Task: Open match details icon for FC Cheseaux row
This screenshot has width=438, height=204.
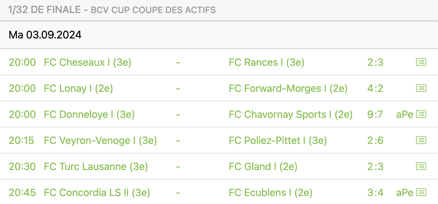Action: [x=421, y=62]
